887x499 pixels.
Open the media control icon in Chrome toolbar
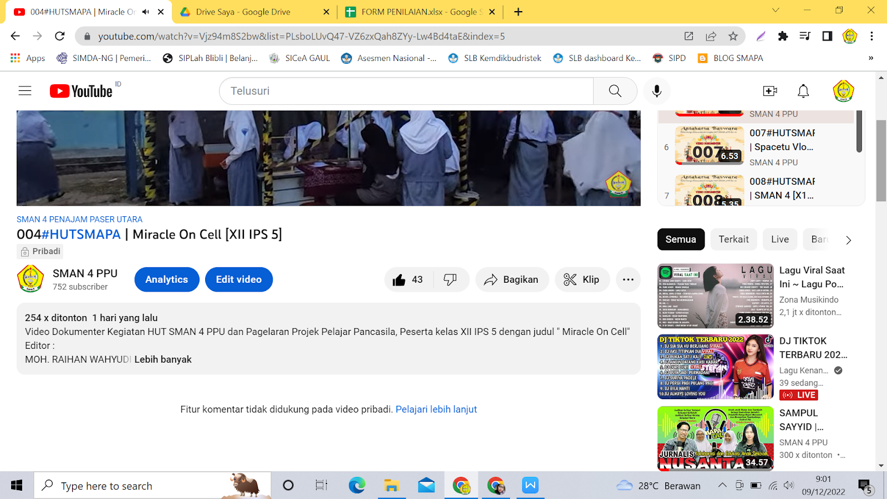[x=805, y=36]
